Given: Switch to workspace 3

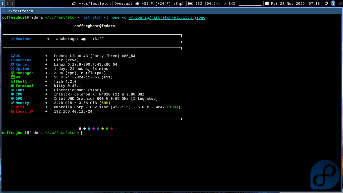Looking at the screenshot, I should tap(12, 4).
